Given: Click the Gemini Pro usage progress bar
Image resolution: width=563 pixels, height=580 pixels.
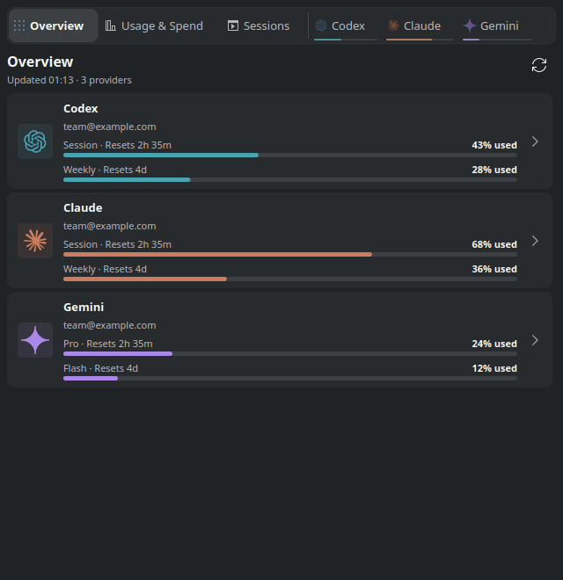Looking at the screenshot, I should point(290,354).
